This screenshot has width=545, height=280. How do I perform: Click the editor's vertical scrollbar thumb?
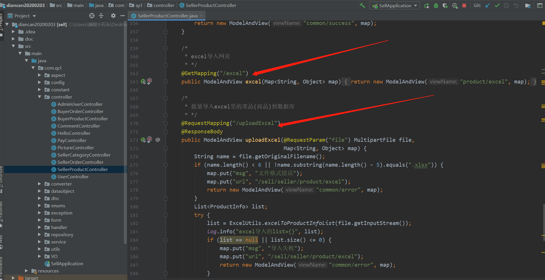pyautogui.click(x=543, y=222)
